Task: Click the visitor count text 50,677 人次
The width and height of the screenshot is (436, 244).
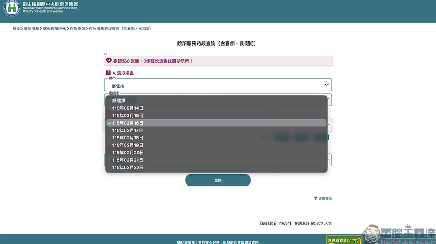Action: [321, 224]
